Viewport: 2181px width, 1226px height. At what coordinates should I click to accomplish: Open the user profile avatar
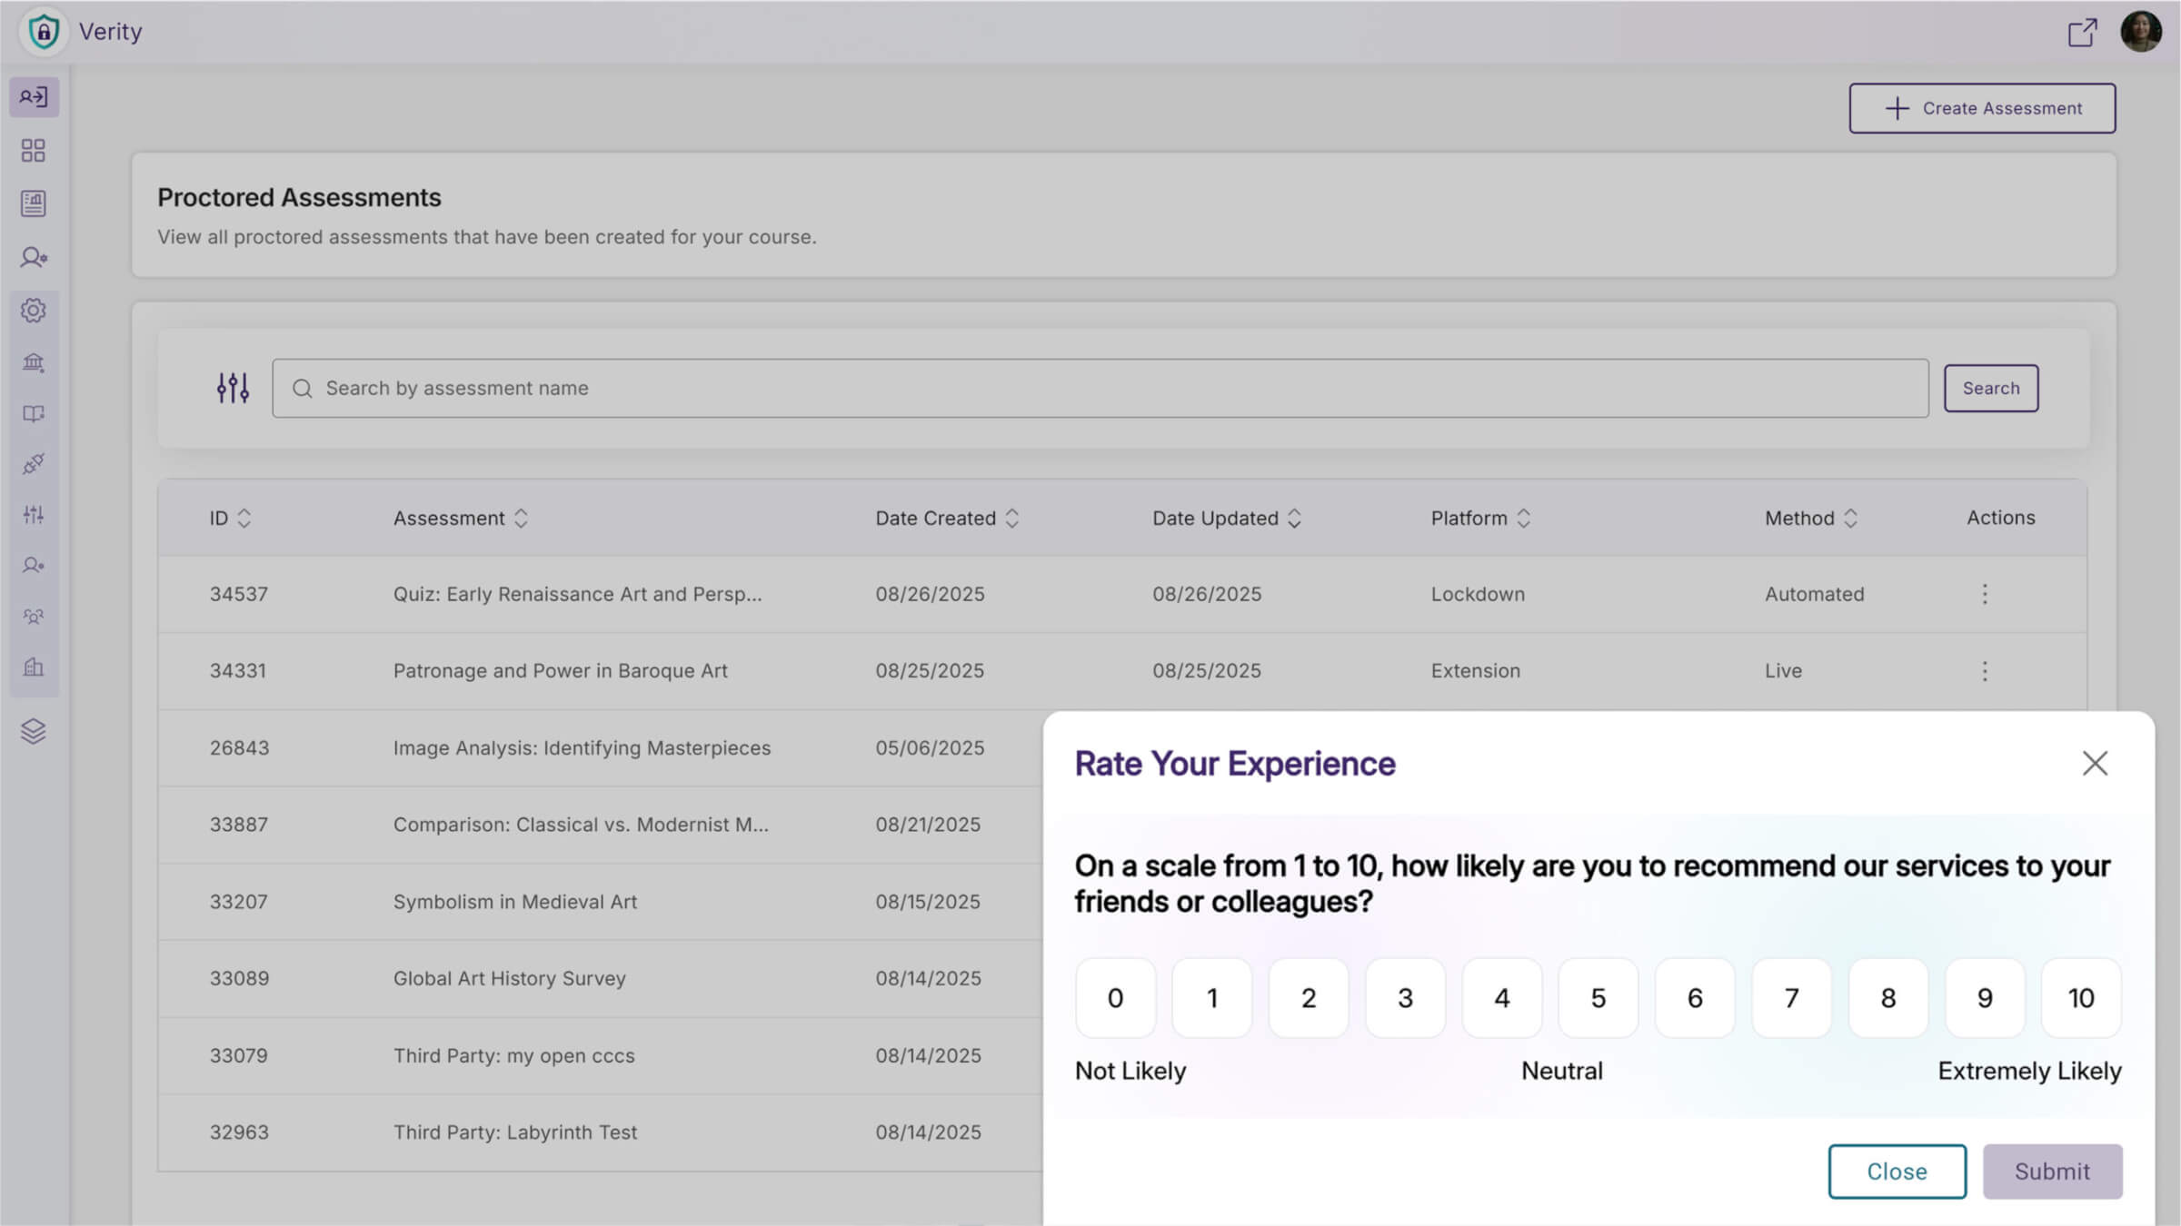pos(2140,32)
